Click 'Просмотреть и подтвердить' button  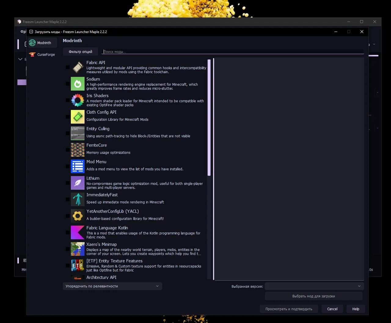289,309
